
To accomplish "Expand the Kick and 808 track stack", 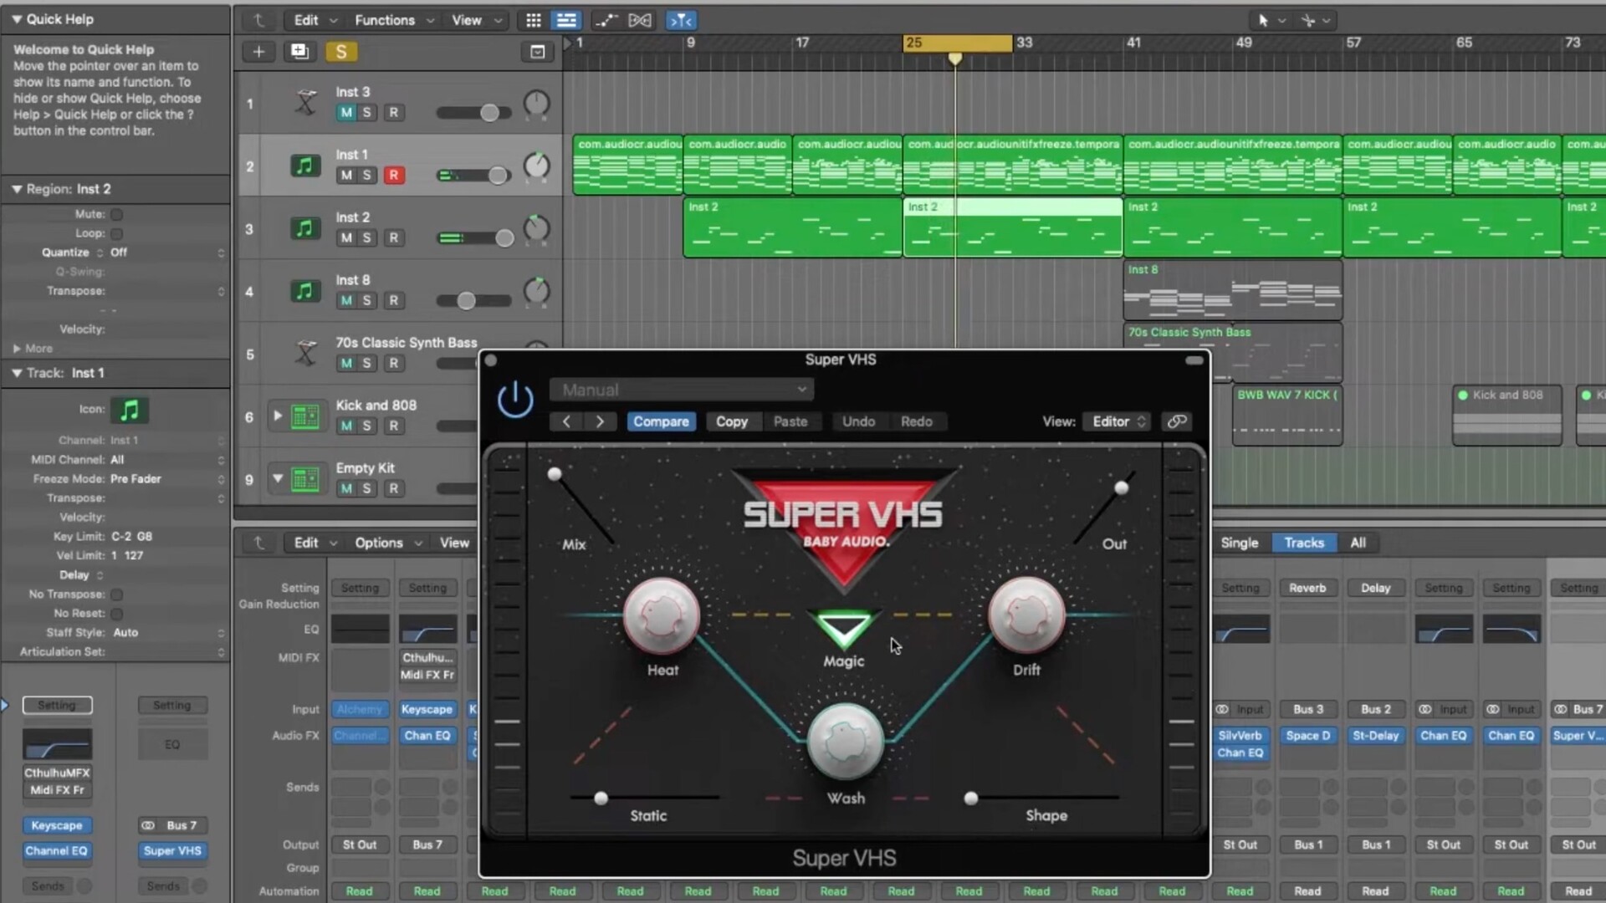I will [x=277, y=415].
